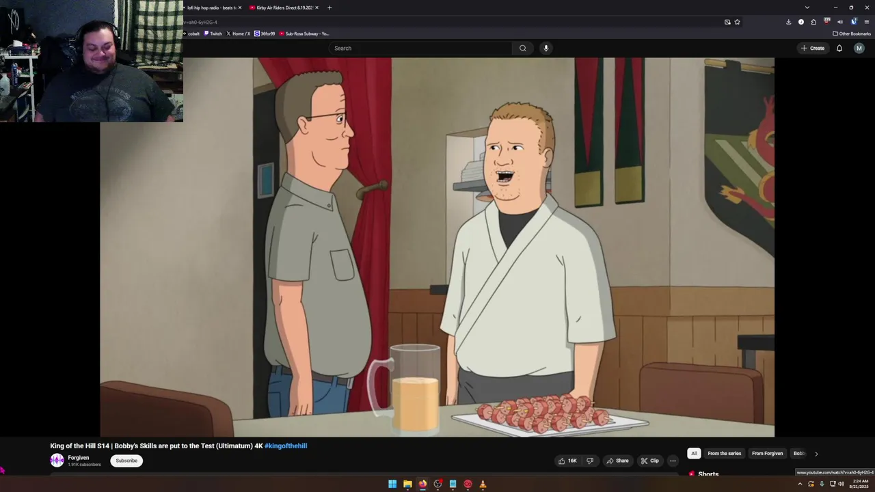Image resolution: width=875 pixels, height=492 pixels.
Task: Open the Twitch bookmark
Action: pyautogui.click(x=213, y=33)
